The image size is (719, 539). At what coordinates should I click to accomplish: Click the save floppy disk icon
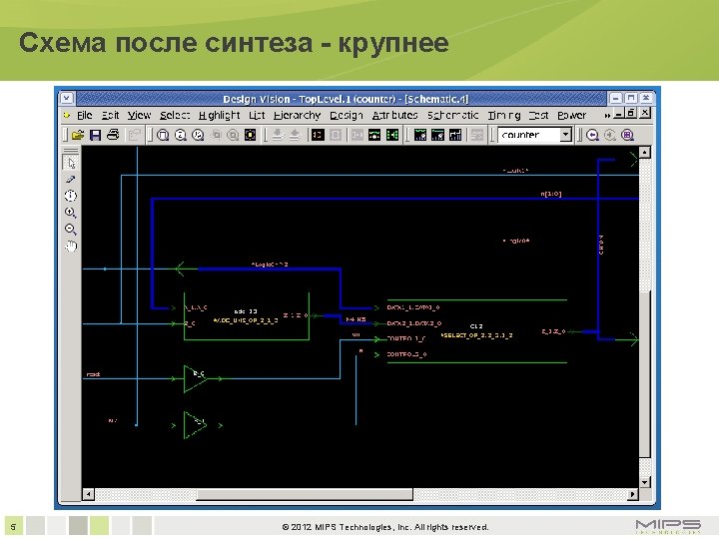click(x=95, y=135)
